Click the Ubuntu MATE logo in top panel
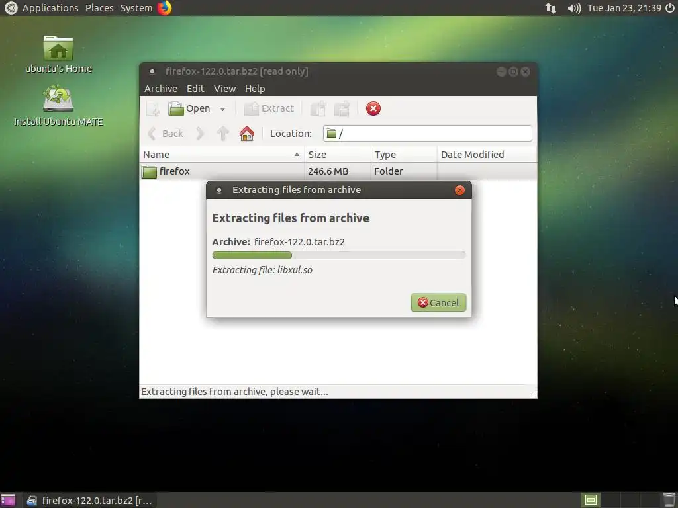The height and width of the screenshot is (508, 678). (11, 8)
